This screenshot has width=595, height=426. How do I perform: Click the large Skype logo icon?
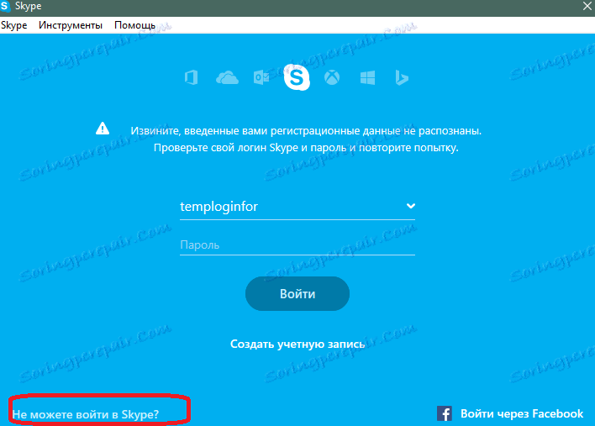pos(297,77)
